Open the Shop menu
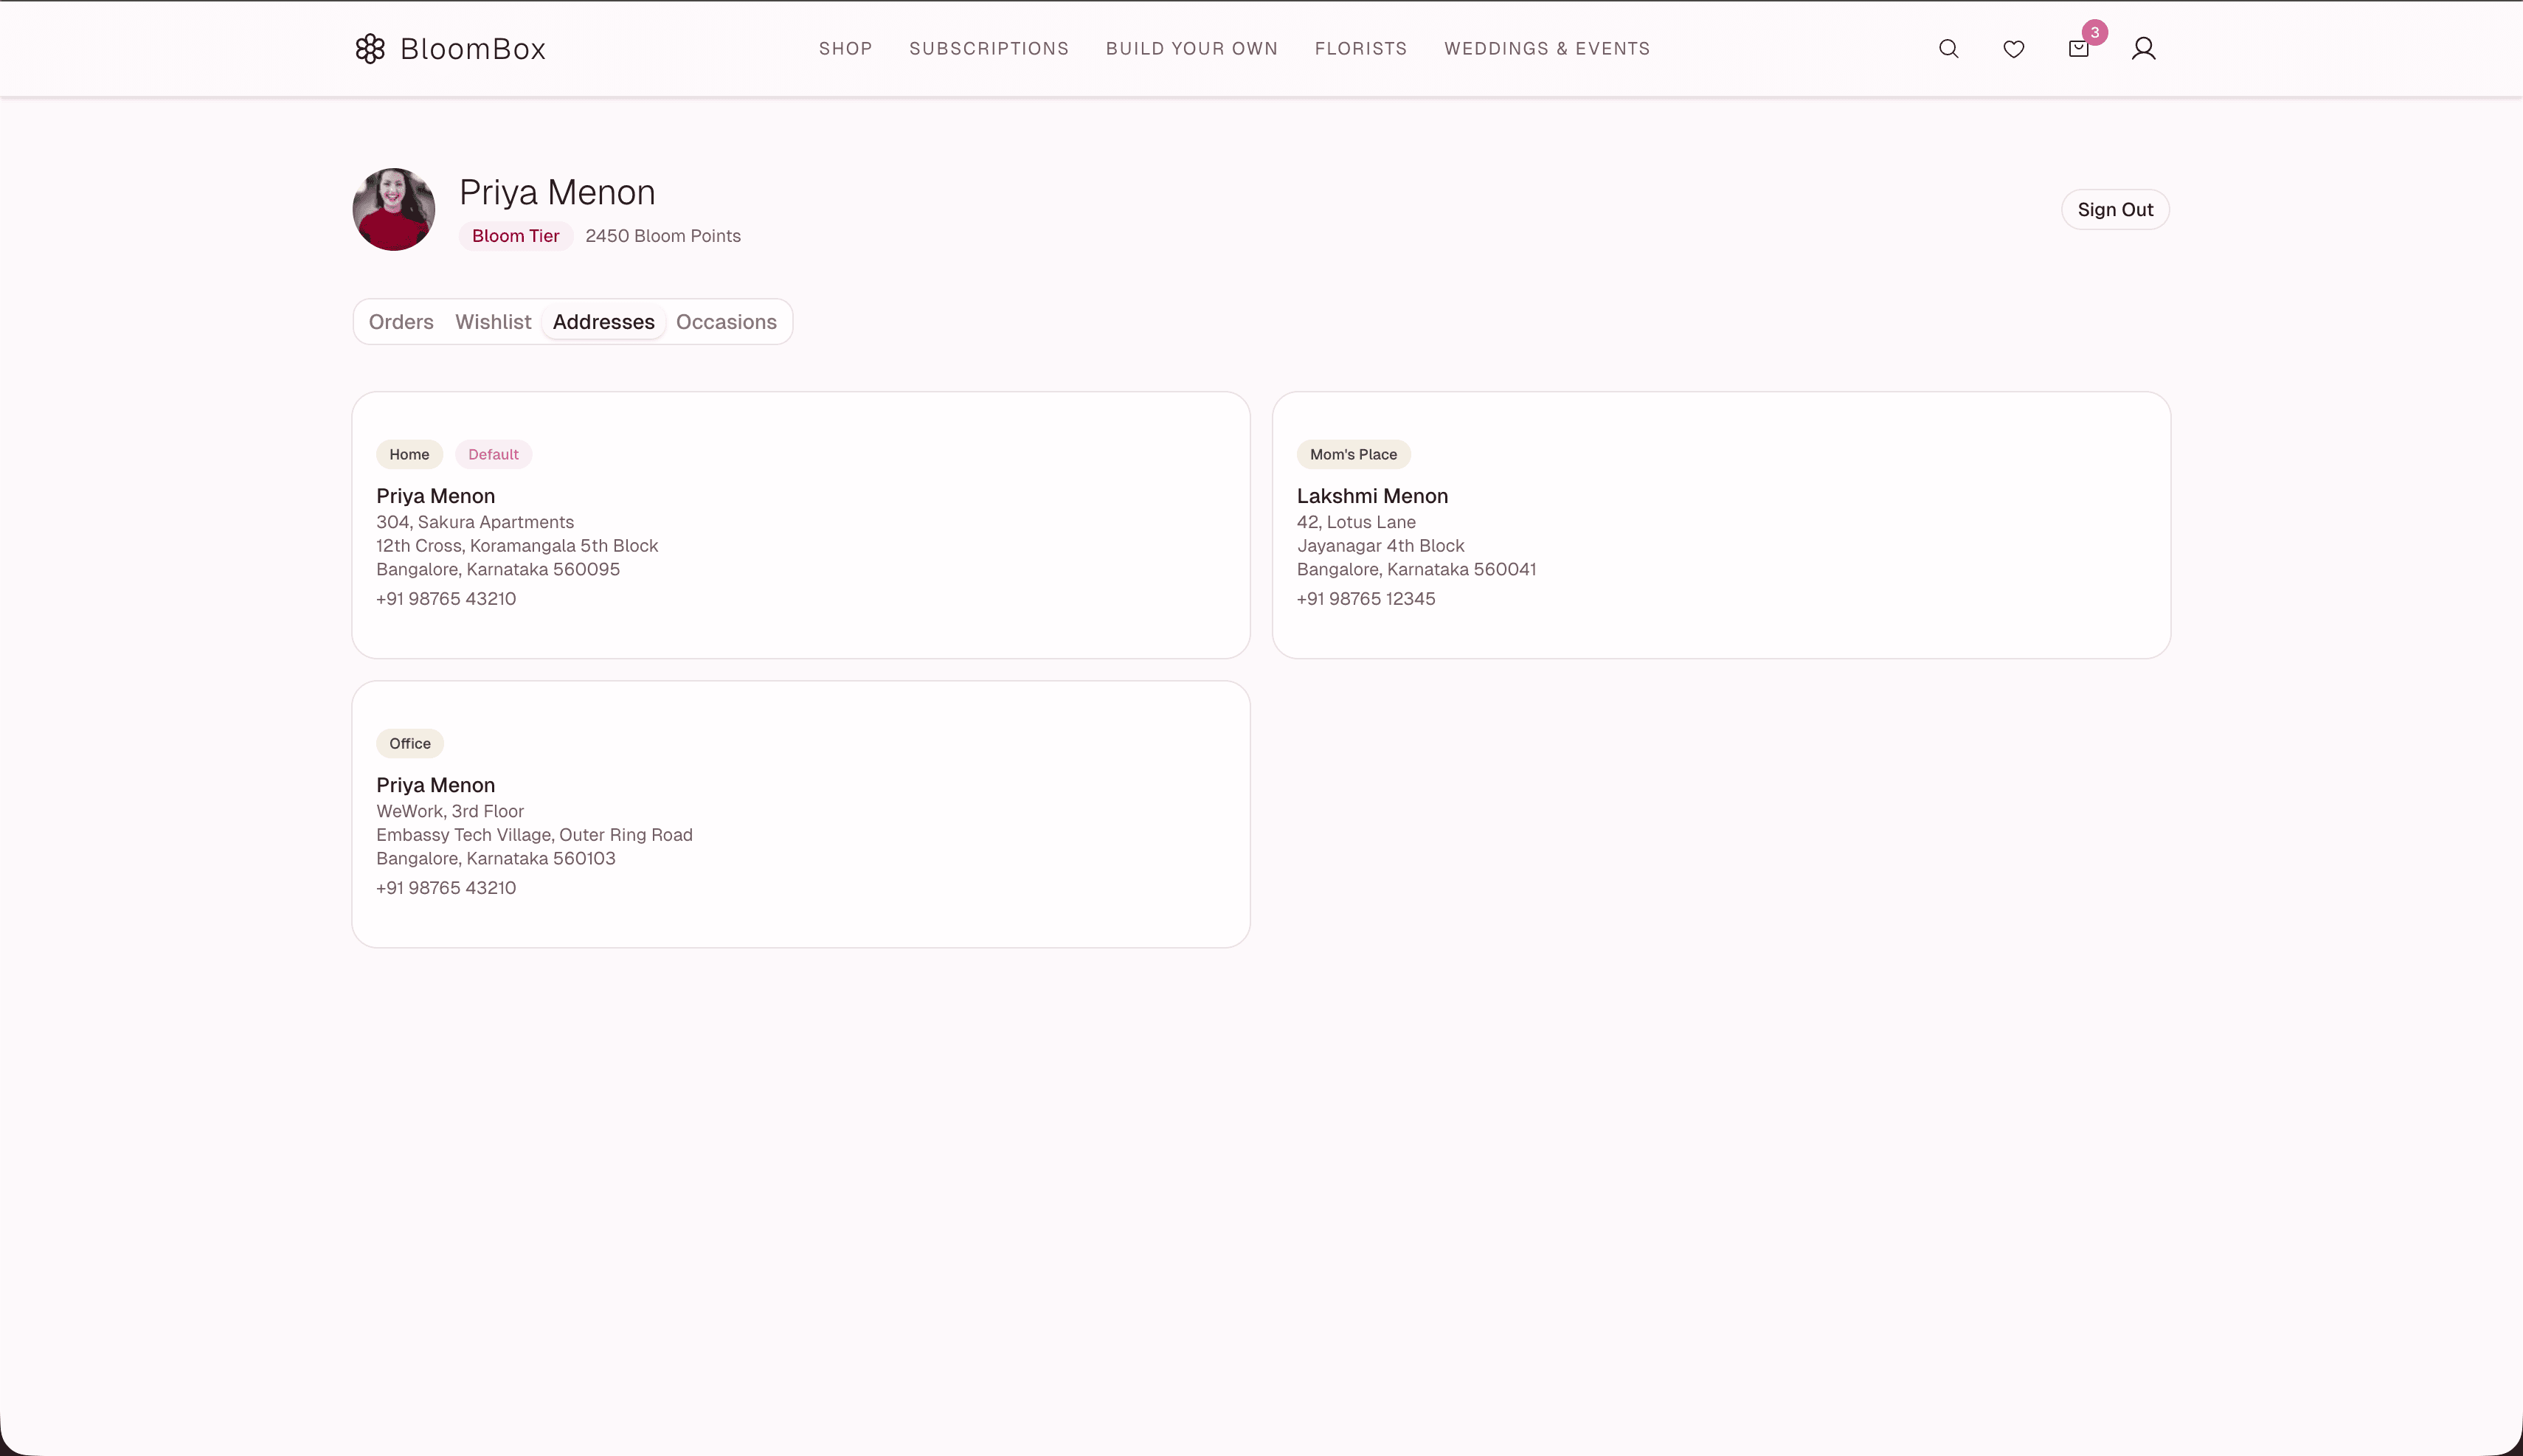The image size is (2523, 1456). pyautogui.click(x=845, y=48)
